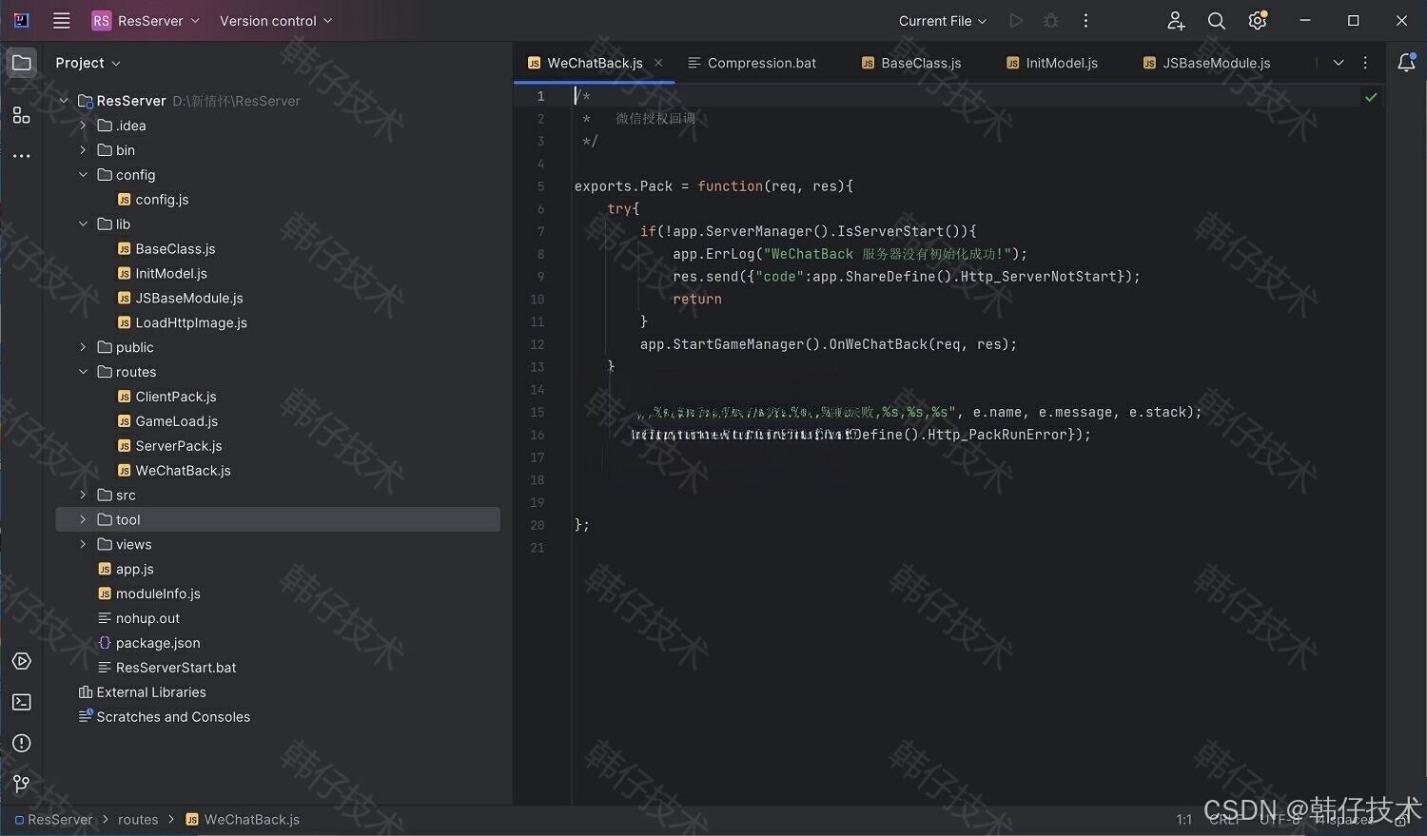Image resolution: width=1427 pixels, height=836 pixels.
Task: Collapse the config folder
Action: tap(83, 175)
